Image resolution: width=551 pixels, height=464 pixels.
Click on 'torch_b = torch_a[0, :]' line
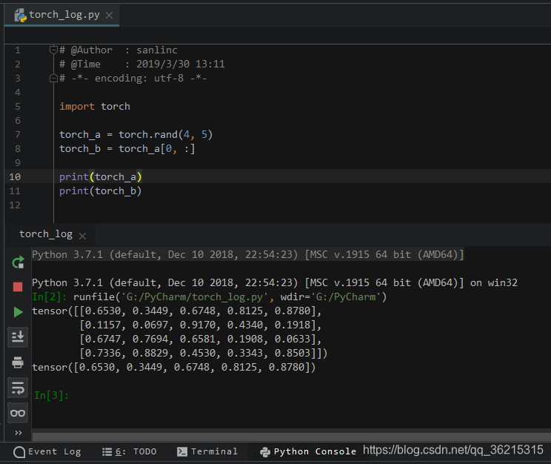pyautogui.click(x=127, y=149)
